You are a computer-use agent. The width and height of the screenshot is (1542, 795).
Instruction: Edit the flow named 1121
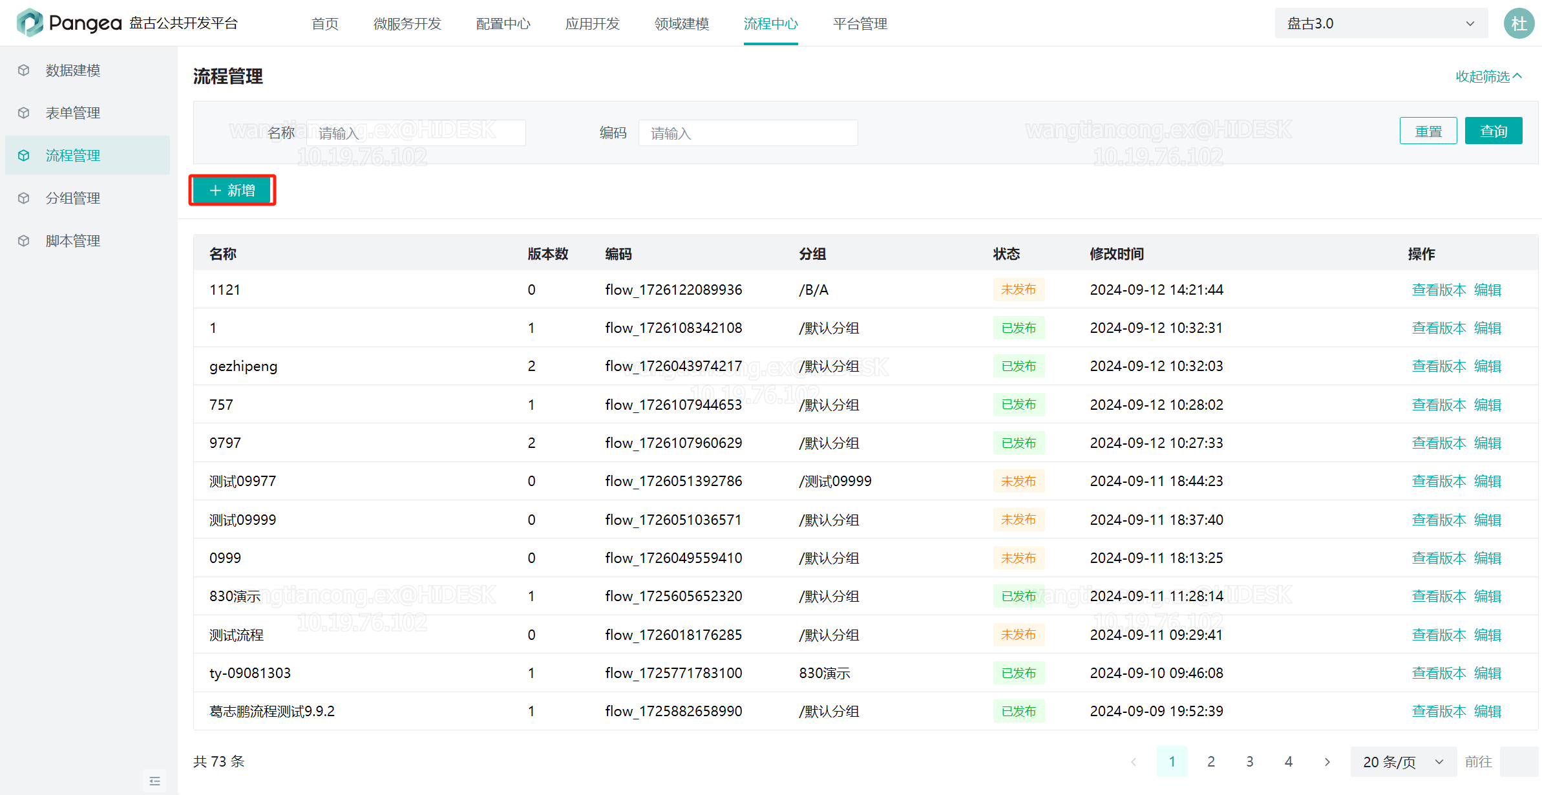pos(1488,290)
